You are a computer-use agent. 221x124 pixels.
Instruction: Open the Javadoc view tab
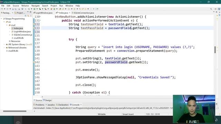coord(50,105)
